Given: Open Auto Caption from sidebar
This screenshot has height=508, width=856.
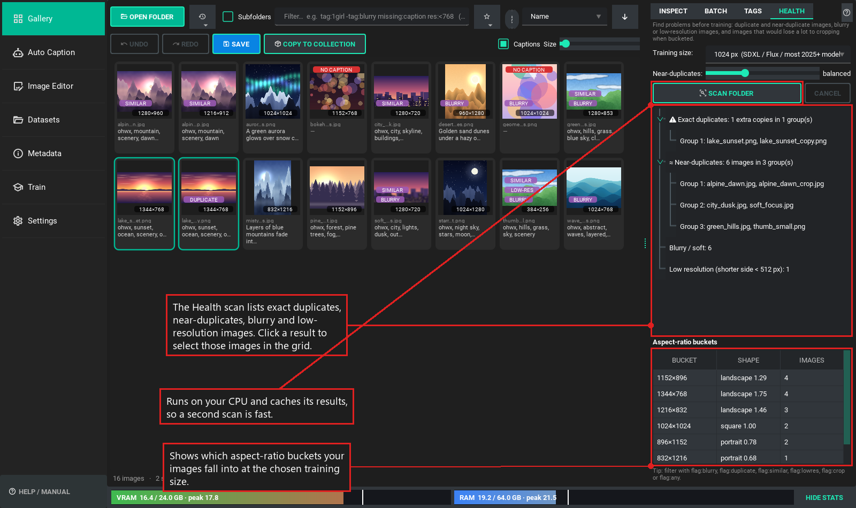Looking at the screenshot, I should (x=53, y=52).
